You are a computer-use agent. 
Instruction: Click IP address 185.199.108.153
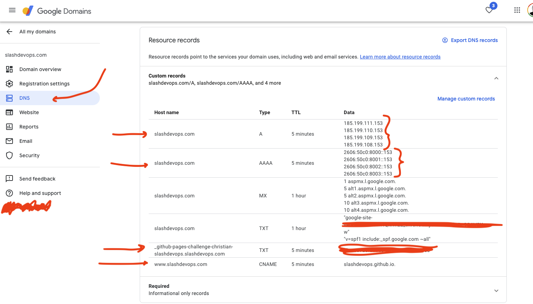click(x=363, y=145)
